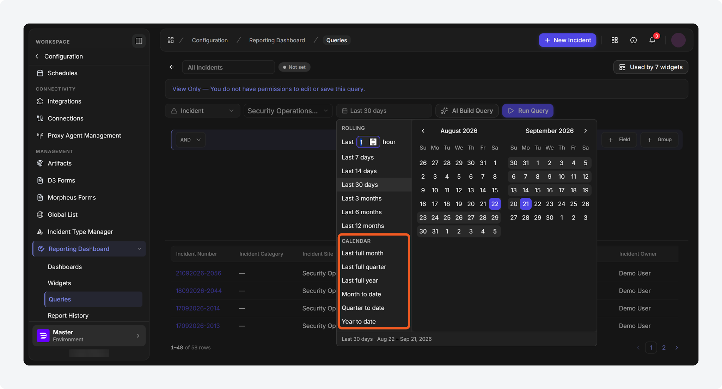Select Last 7 days option
This screenshot has height=389, width=722.
(x=374, y=157)
